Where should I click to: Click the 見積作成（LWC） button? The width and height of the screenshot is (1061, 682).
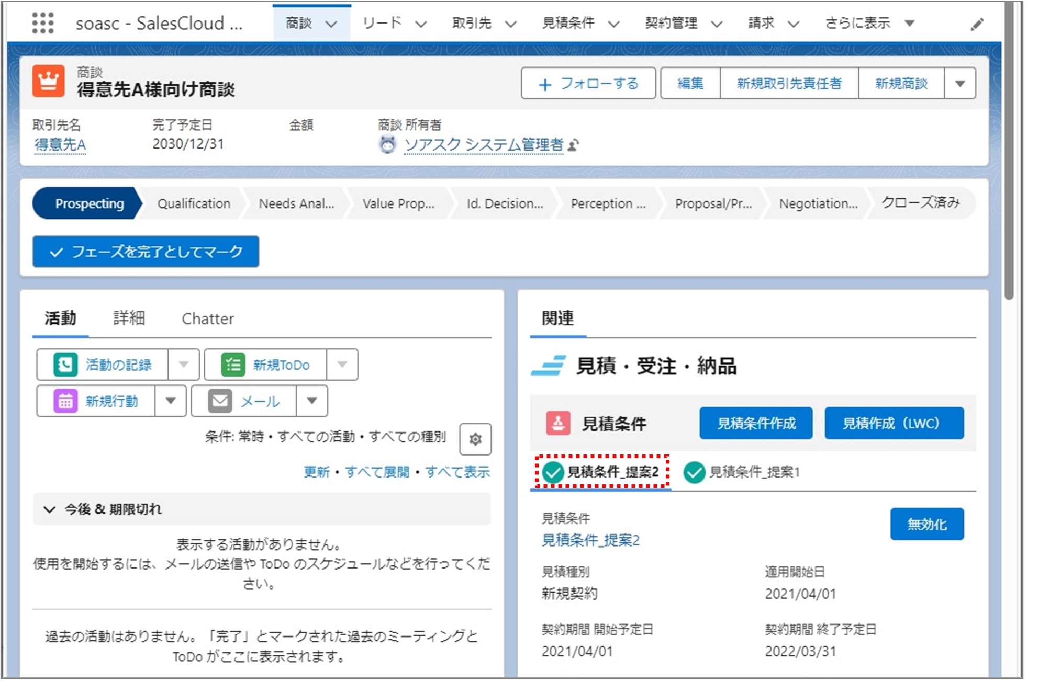[894, 423]
